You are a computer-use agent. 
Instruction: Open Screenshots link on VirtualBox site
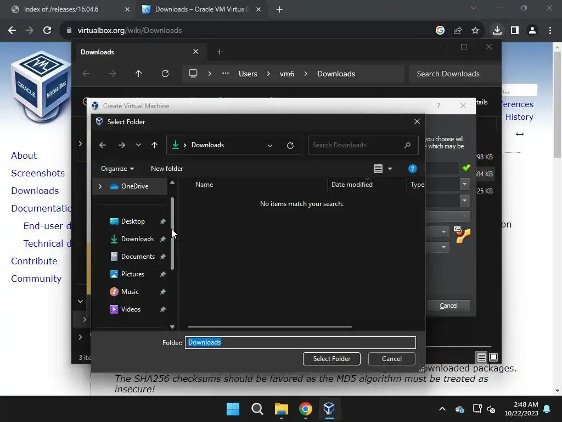[38, 173]
